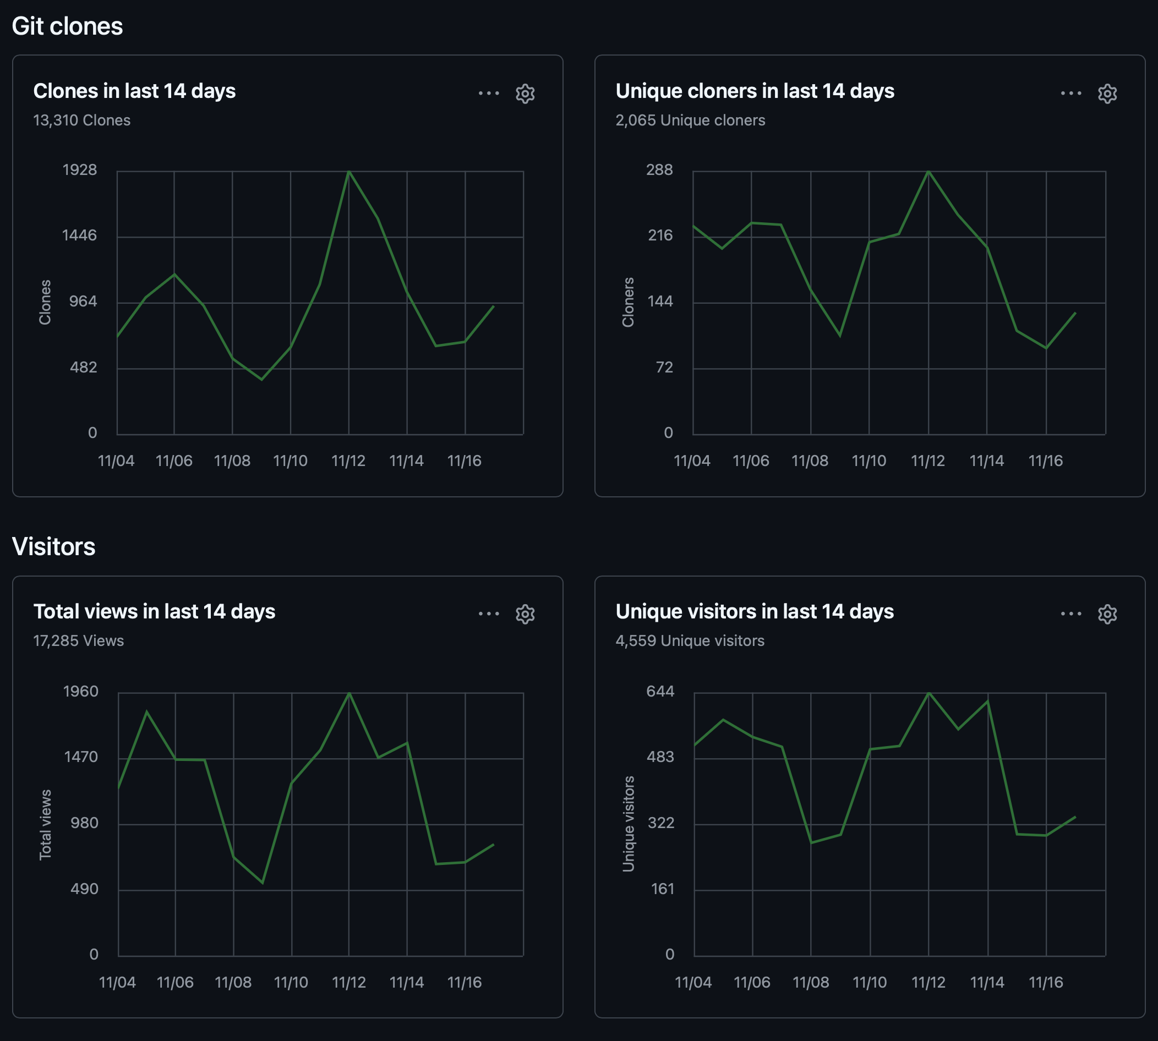Click the '2,065 Unique cloners' summary text
Screen dimensions: 1158x1041
[x=690, y=120]
